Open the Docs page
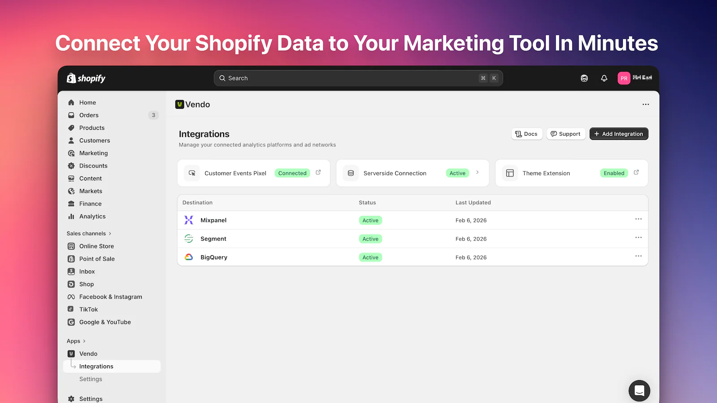Viewport: 717px width, 403px height. coord(527,133)
